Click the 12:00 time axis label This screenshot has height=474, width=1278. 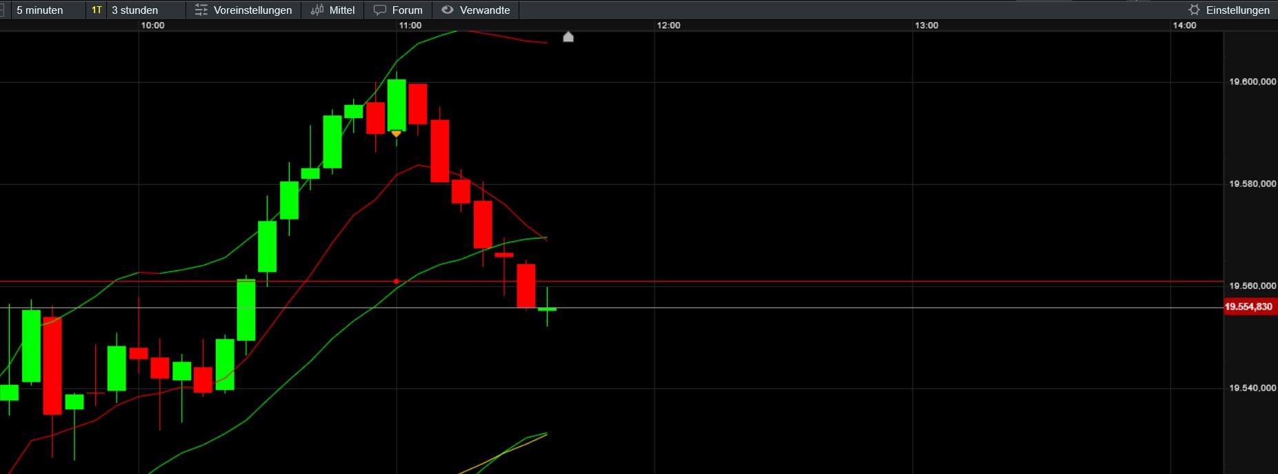pyautogui.click(x=668, y=26)
